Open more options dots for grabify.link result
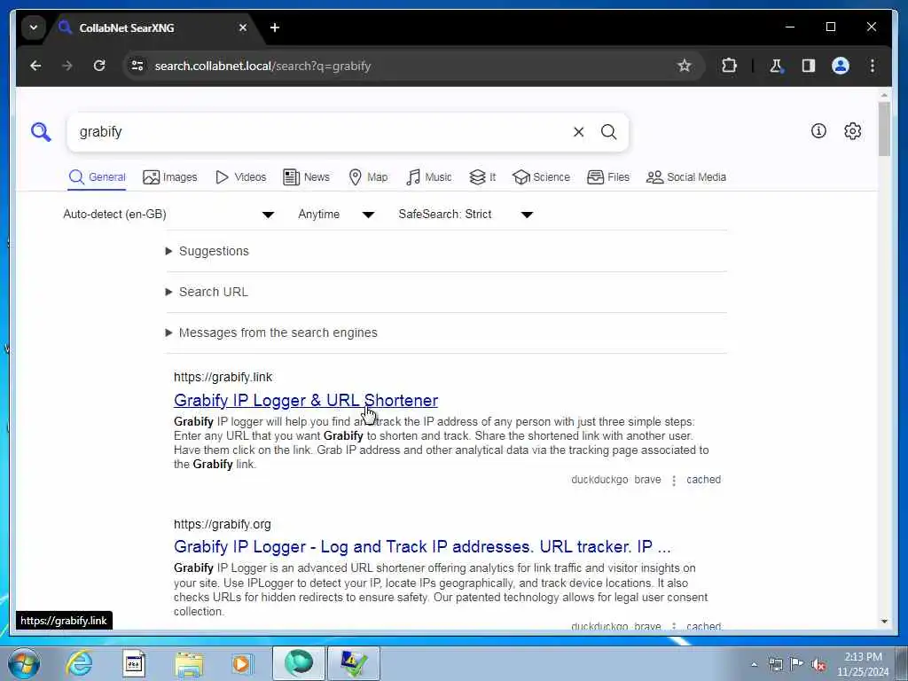 click(674, 480)
